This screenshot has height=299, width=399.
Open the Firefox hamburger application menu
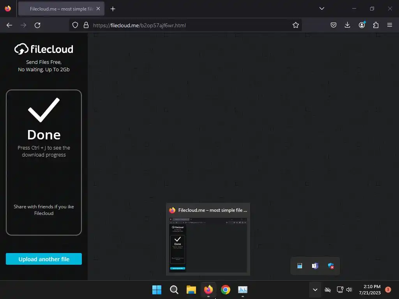(x=390, y=25)
